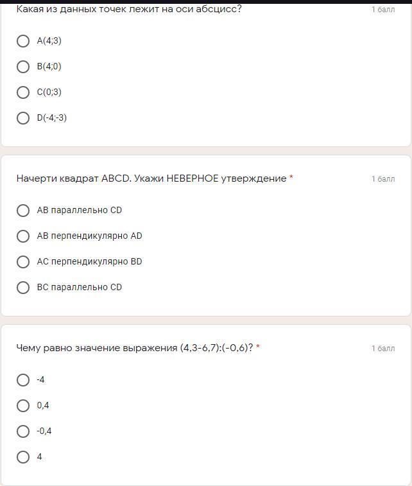Click '1 балл' label of first question
Image resolution: width=412 pixels, height=486 pixels.
383,10
